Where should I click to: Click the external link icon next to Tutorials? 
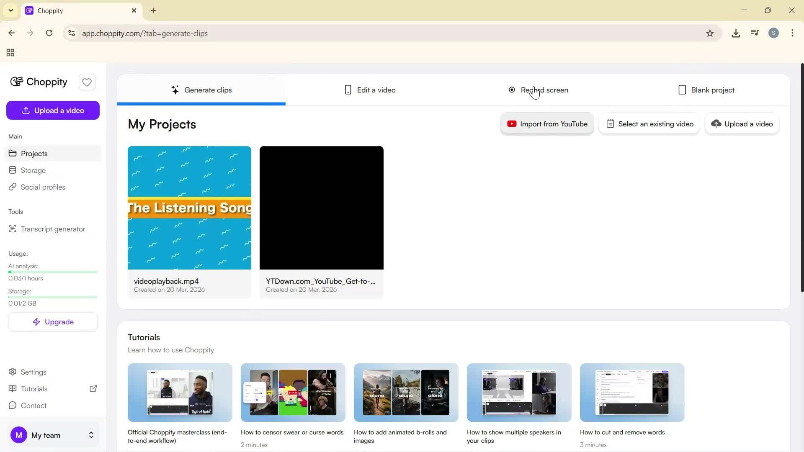(x=93, y=388)
